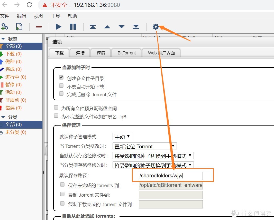Reload the browser page

coord(29,5)
